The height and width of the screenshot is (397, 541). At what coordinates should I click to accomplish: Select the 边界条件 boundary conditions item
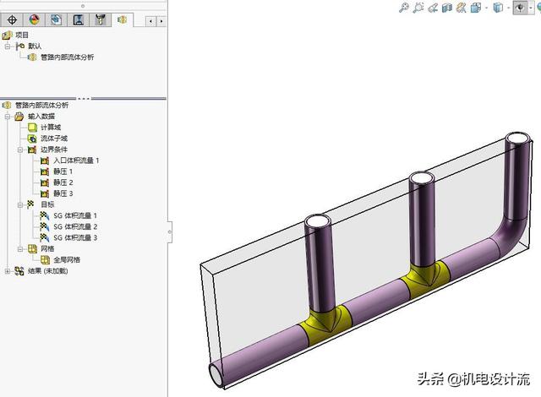[54, 150]
